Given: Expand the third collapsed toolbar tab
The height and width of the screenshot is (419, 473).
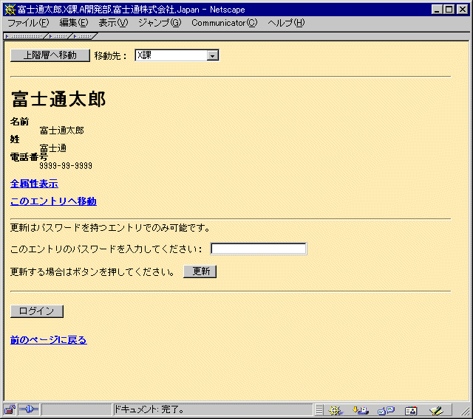Looking at the screenshot, I should [84, 36].
